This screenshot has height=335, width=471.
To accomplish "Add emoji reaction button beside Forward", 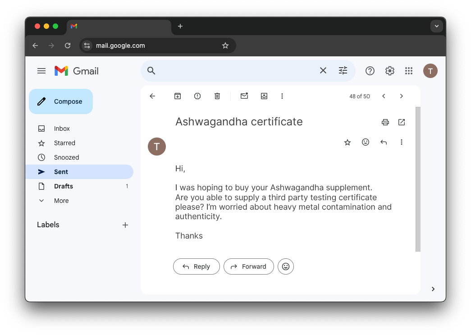I will 286,266.
